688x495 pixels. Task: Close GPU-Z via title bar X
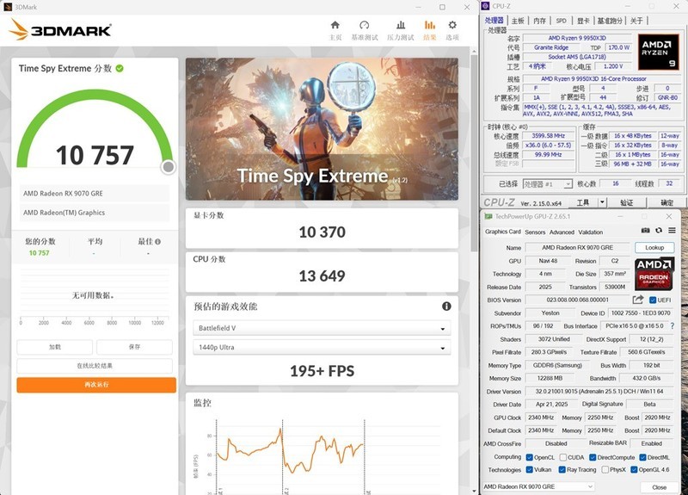[669, 216]
